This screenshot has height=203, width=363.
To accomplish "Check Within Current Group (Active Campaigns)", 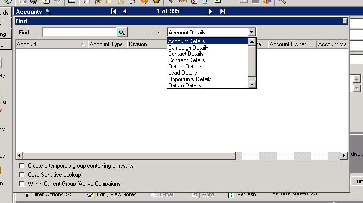I will coord(21,184).
